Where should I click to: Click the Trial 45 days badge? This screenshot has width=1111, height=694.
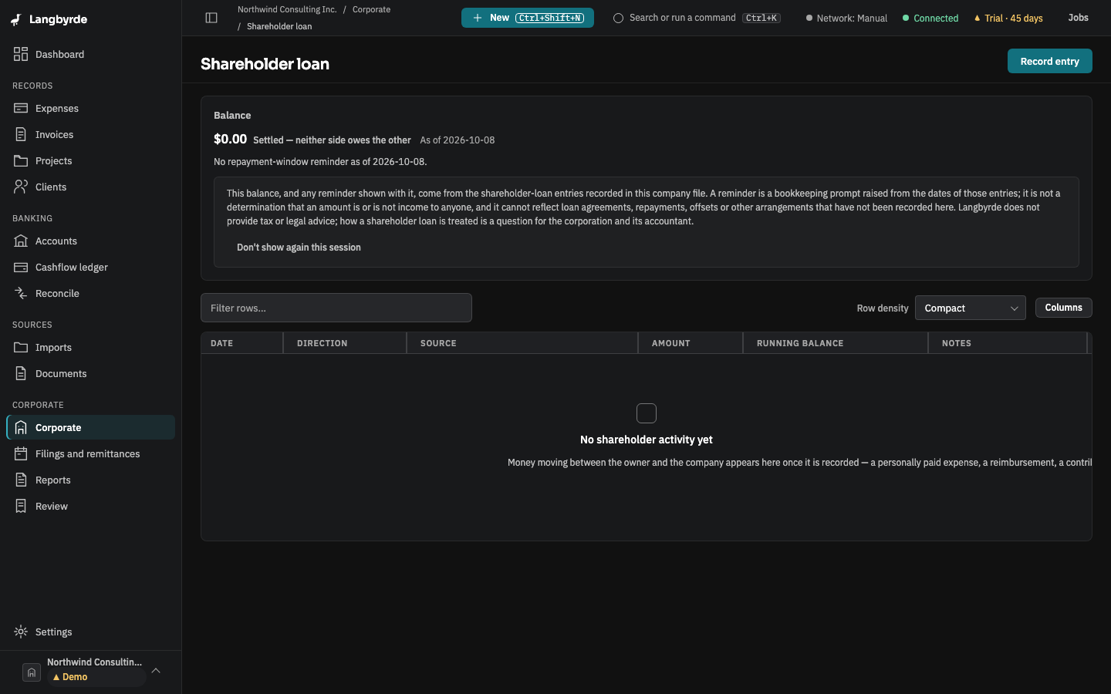point(1008,18)
